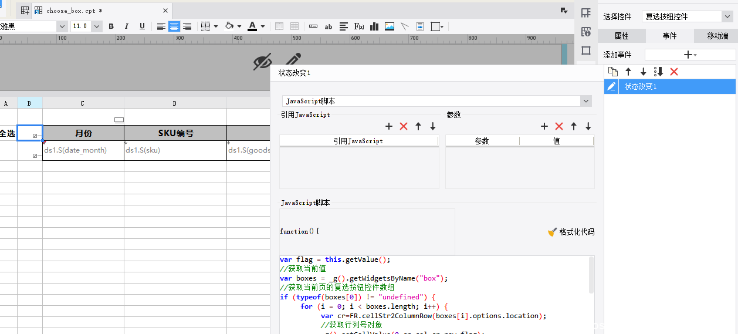
Task: Insert a widget into the cell
Action: pyautogui.click(x=313, y=26)
